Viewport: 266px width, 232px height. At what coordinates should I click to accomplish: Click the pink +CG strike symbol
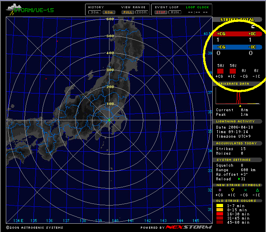(220, 189)
